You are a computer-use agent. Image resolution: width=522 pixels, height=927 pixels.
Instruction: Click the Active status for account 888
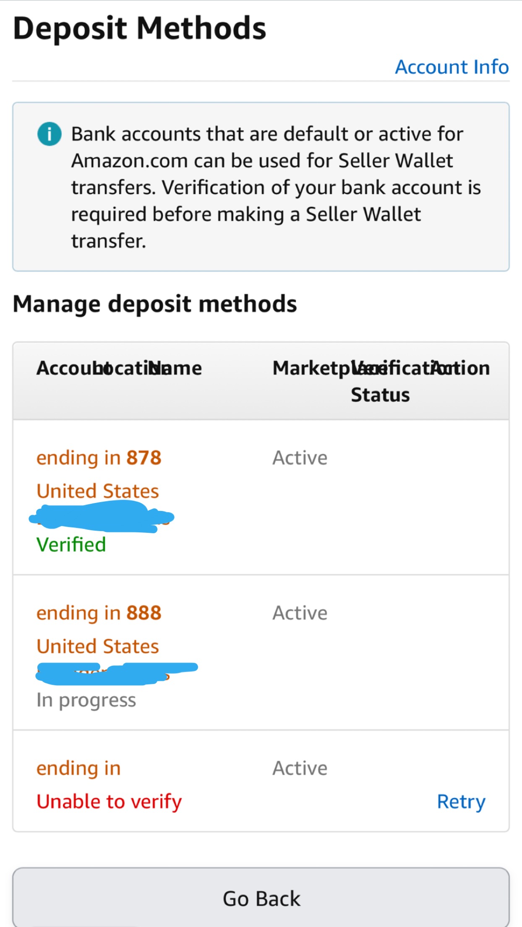300,613
